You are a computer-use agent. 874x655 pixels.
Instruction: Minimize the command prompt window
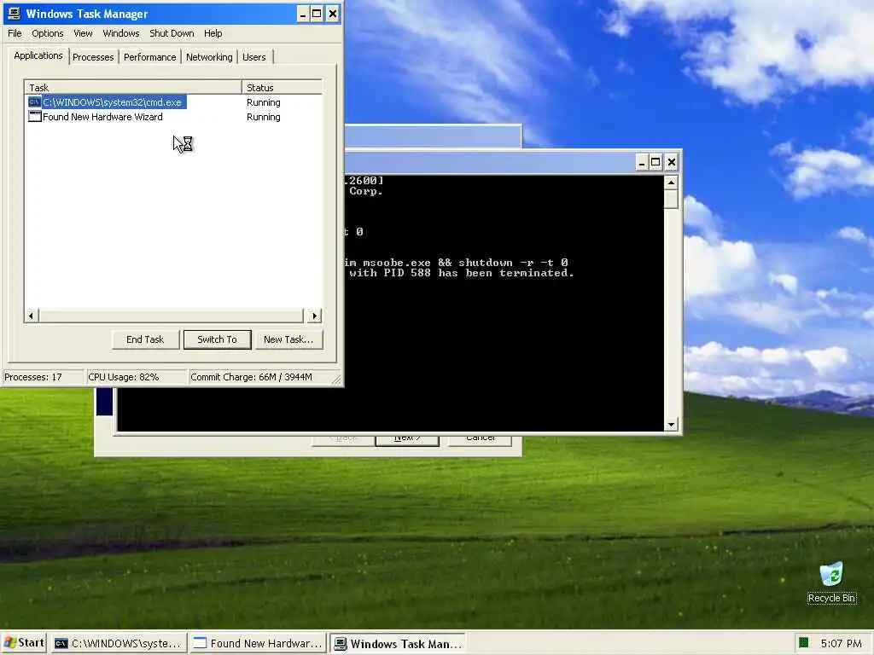642,163
